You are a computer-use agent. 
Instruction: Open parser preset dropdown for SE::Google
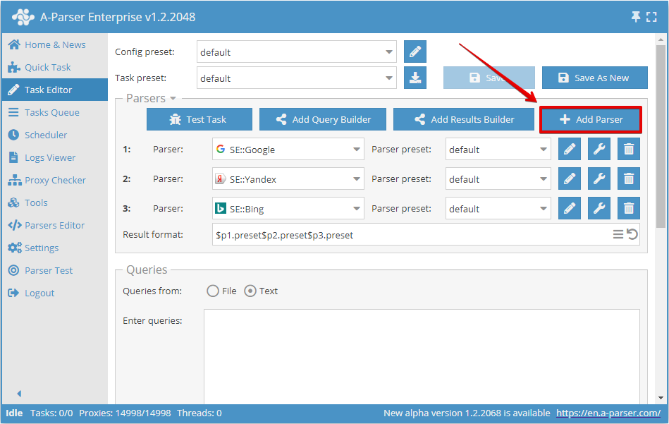[x=543, y=149]
